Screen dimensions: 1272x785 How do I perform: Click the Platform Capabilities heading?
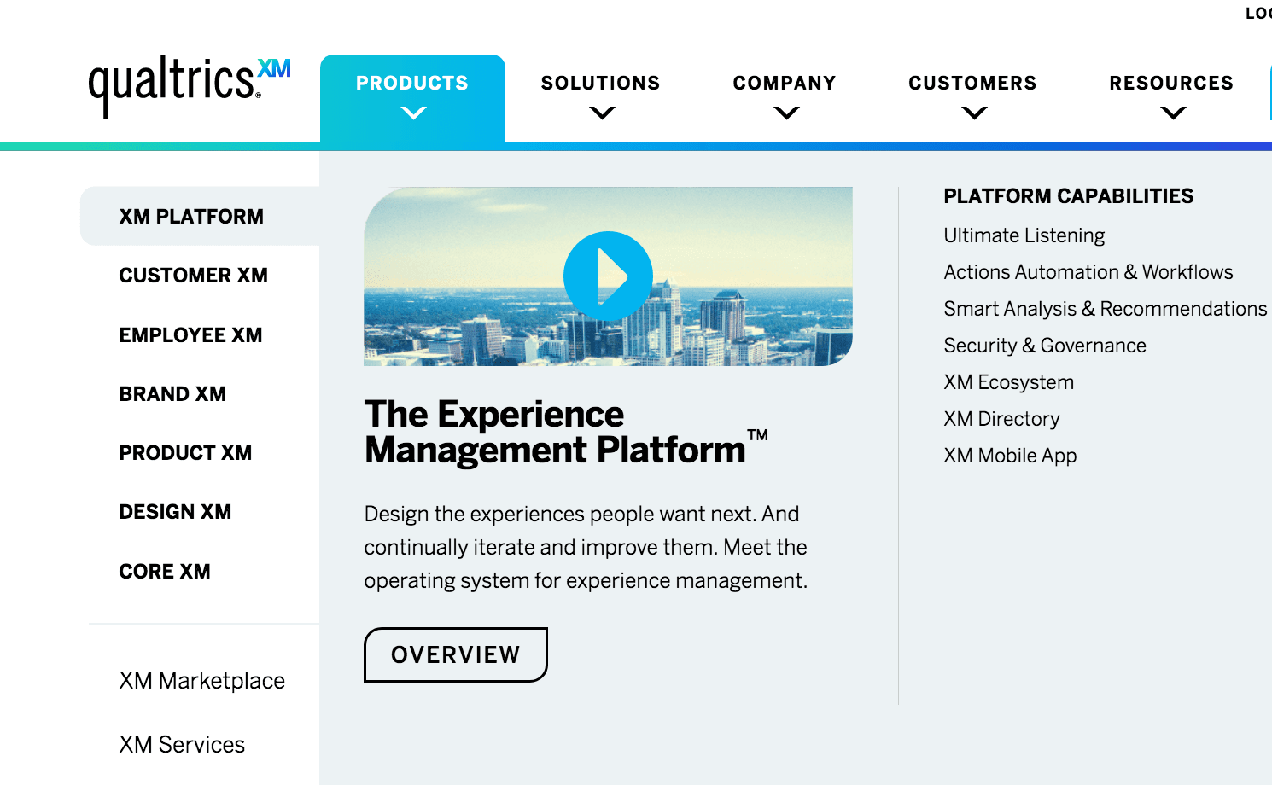[x=1069, y=196]
